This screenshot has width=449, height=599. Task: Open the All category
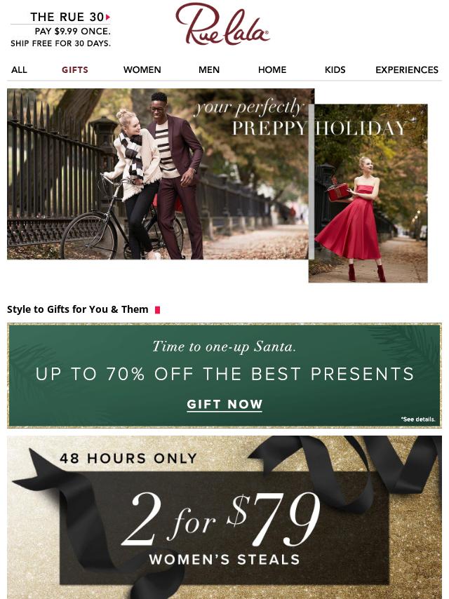coord(19,70)
